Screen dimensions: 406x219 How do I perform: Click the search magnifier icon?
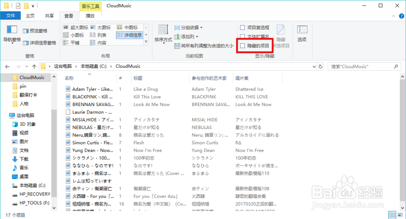[x=396, y=67]
